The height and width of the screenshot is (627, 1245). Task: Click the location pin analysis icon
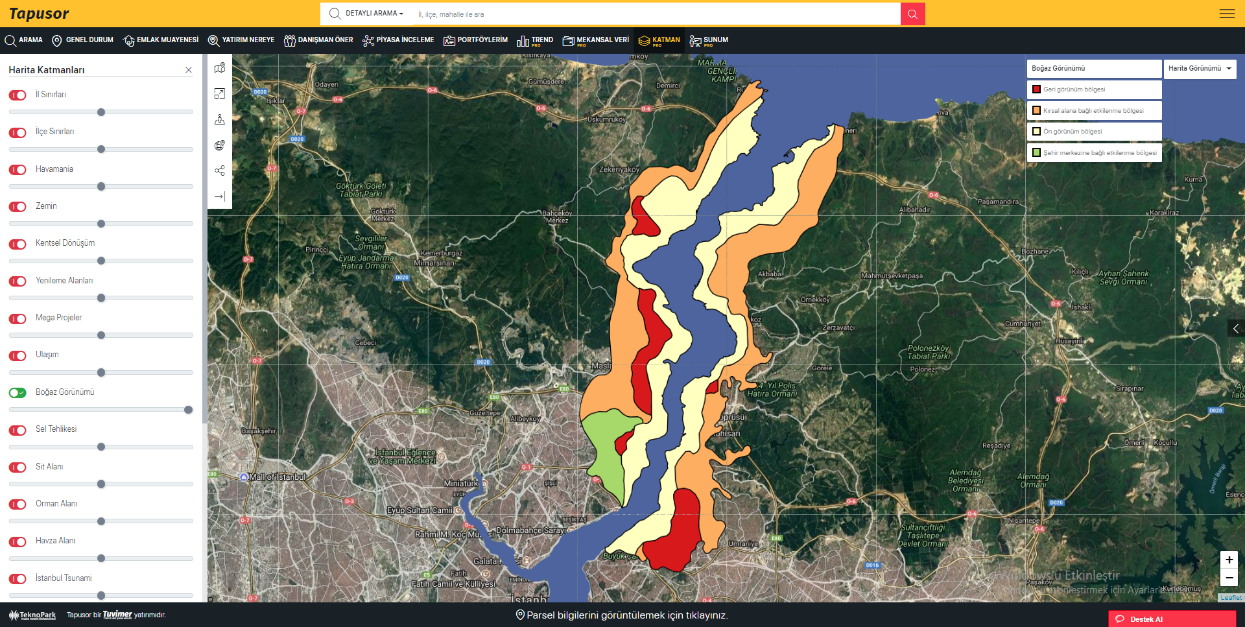220,119
